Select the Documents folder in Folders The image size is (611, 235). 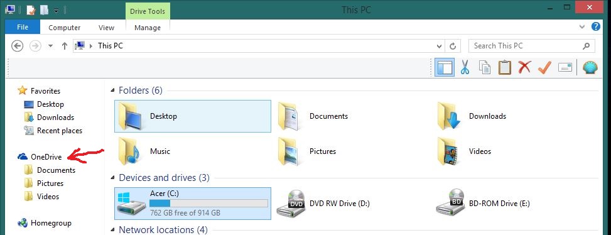click(x=313, y=116)
